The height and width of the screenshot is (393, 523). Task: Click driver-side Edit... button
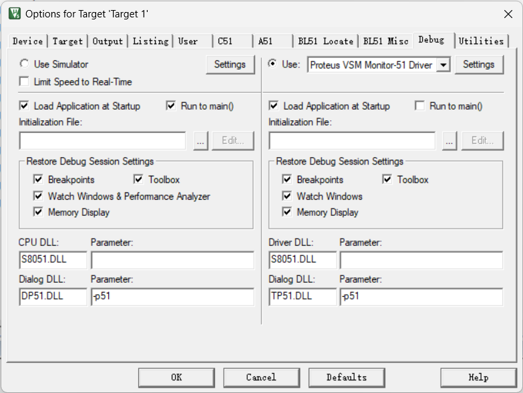pyautogui.click(x=482, y=141)
